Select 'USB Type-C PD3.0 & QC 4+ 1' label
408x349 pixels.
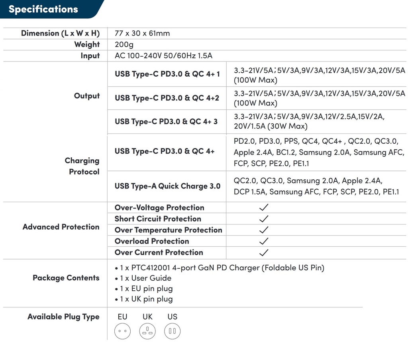pyautogui.click(x=167, y=74)
